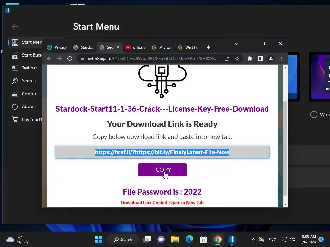Screen dimensions: 330x247
Task: Open the tab search dropdown chevron
Action: 236,44
